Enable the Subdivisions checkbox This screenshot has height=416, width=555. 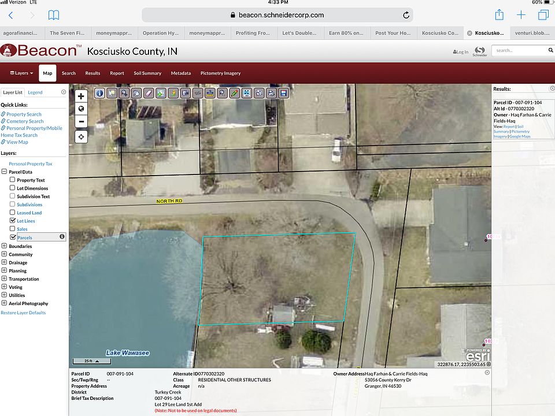(x=12, y=204)
